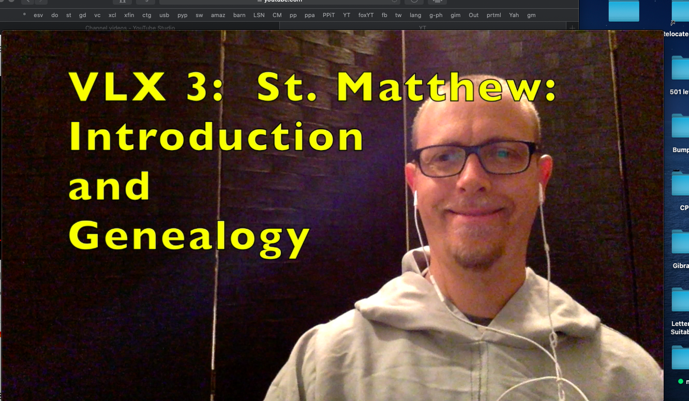Viewport: 689px width, 401px height.
Task: Open the amaz bookmark
Action: point(218,15)
